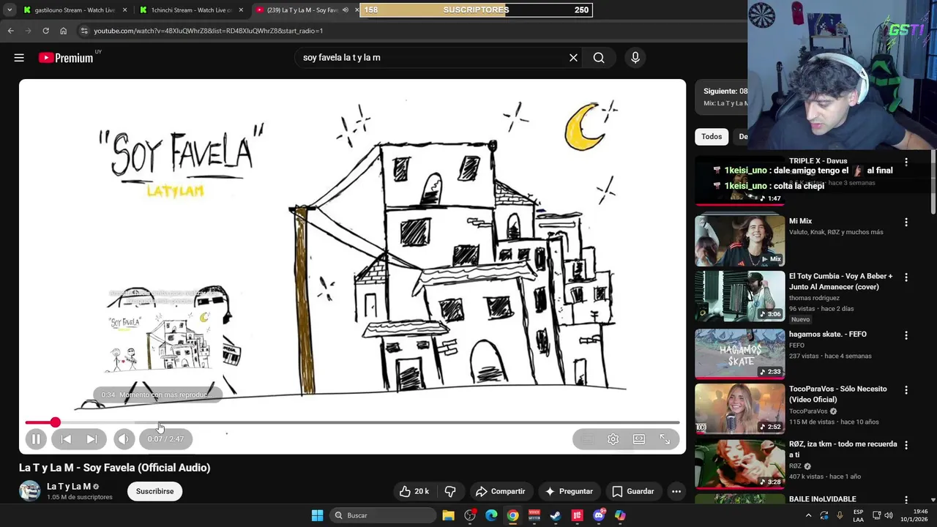Play hagamos skate FEFO thumbnail

[x=739, y=353]
